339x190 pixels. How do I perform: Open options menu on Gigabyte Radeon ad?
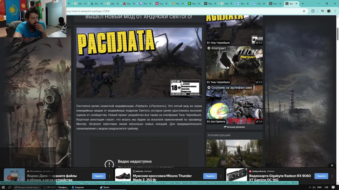coord(332,176)
